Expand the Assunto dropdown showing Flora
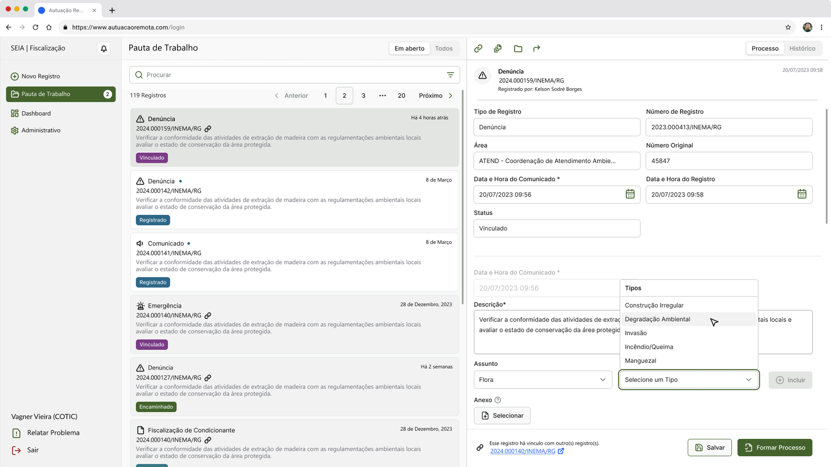 [x=542, y=380]
